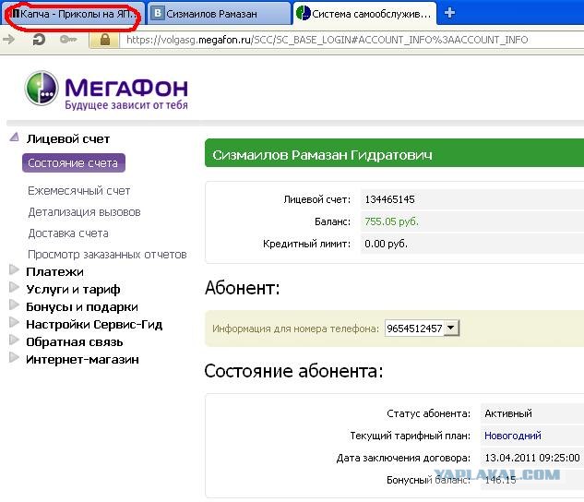
Task: Click the address bar URL
Action: pos(327,40)
